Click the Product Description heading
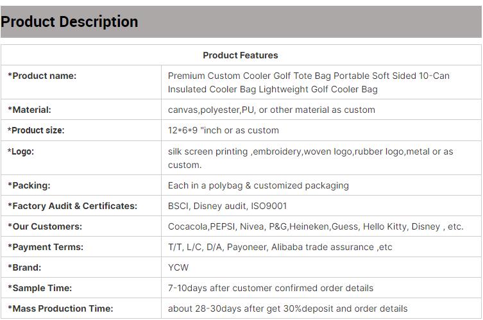This screenshot has height=320, width=483. (x=69, y=22)
